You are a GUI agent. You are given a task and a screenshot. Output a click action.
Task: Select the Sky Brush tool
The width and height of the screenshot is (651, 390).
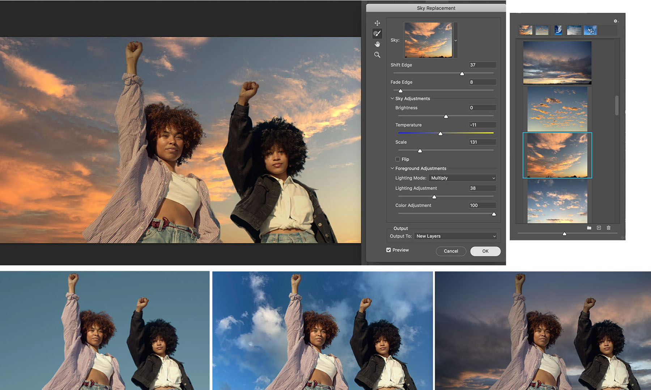[x=377, y=34]
